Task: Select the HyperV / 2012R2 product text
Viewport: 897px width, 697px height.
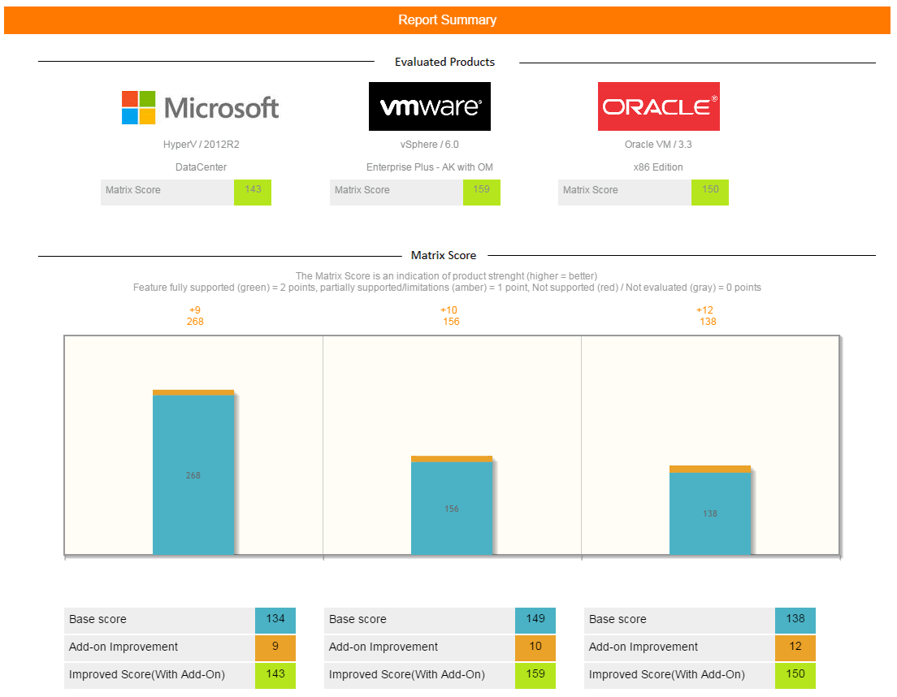Action: 201,144
